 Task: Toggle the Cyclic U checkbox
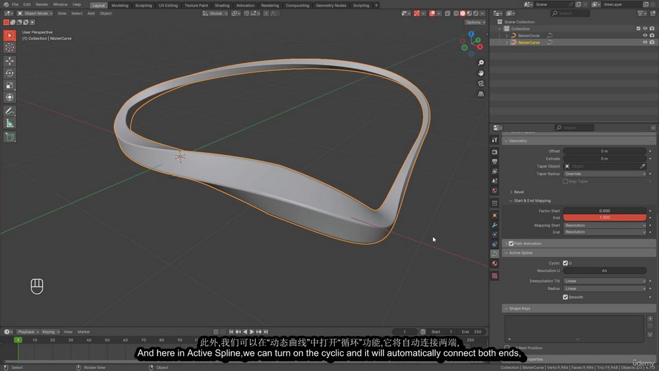[x=565, y=263]
